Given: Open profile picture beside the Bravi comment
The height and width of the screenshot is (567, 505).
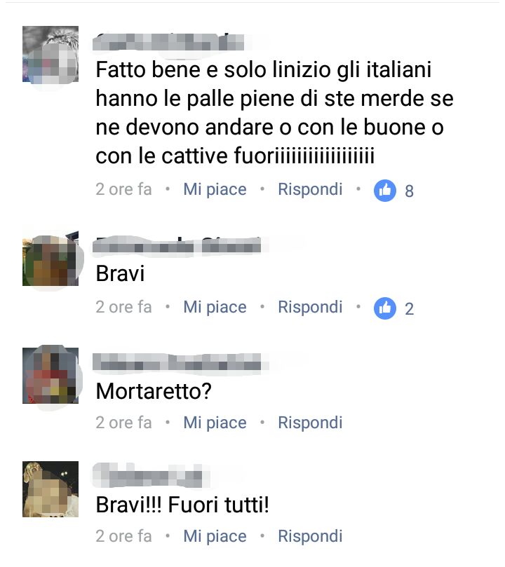Looking at the screenshot, I should tap(50, 258).
